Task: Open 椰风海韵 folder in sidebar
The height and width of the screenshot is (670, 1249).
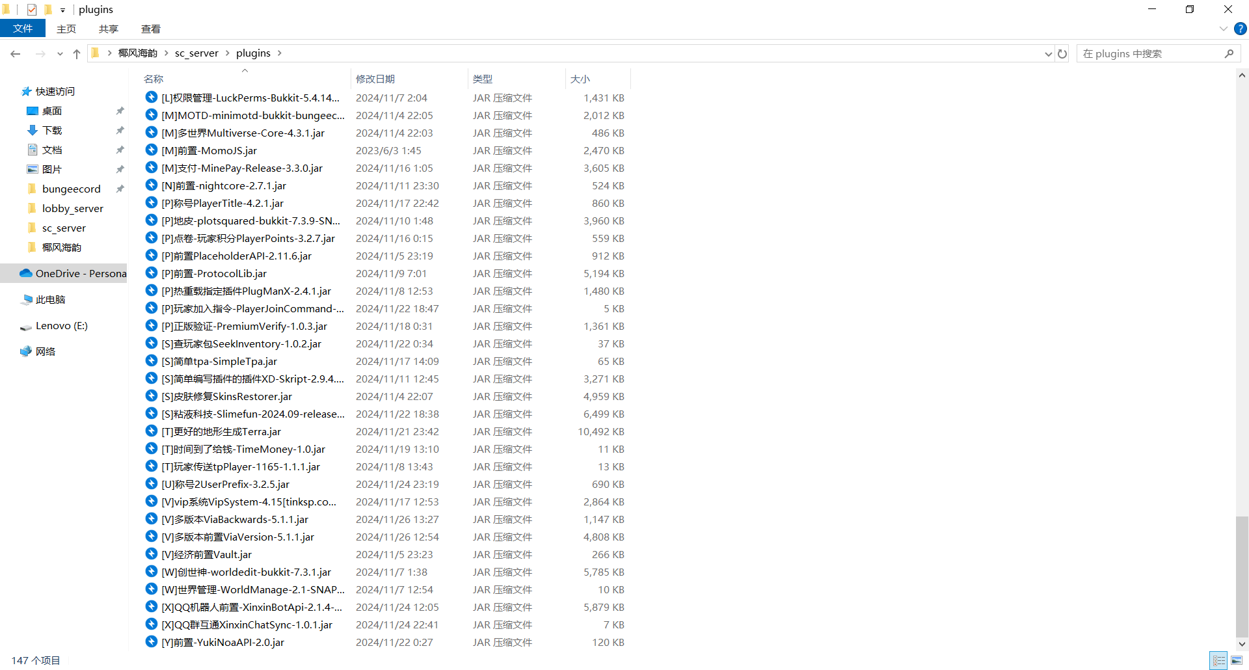Action: coord(62,248)
